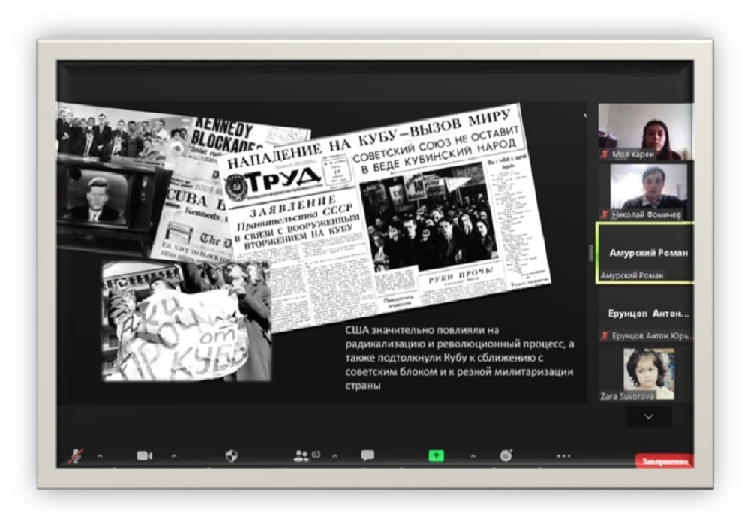This screenshot has height=528, width=750.
Task: Click the red Завершение end meeting button
Action: 664,461
